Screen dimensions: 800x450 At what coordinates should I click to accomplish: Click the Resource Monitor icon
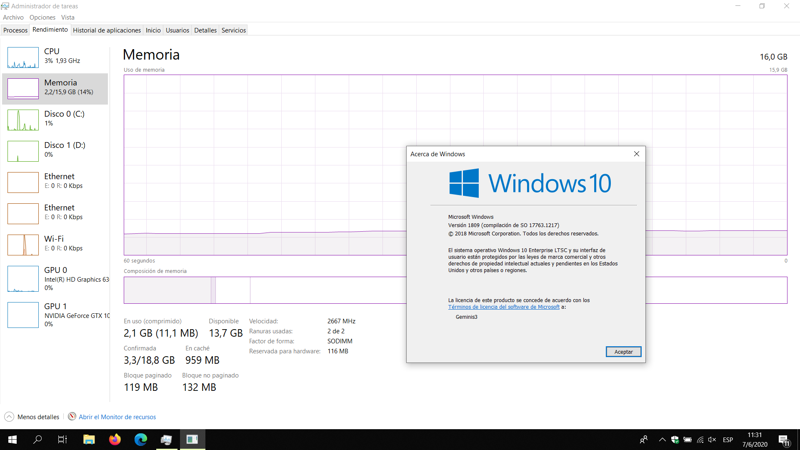(x=72, y=416)
